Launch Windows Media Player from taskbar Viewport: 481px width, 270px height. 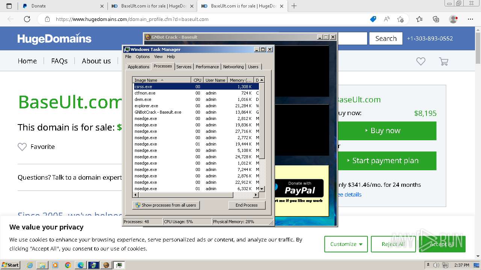click(55, 265)
